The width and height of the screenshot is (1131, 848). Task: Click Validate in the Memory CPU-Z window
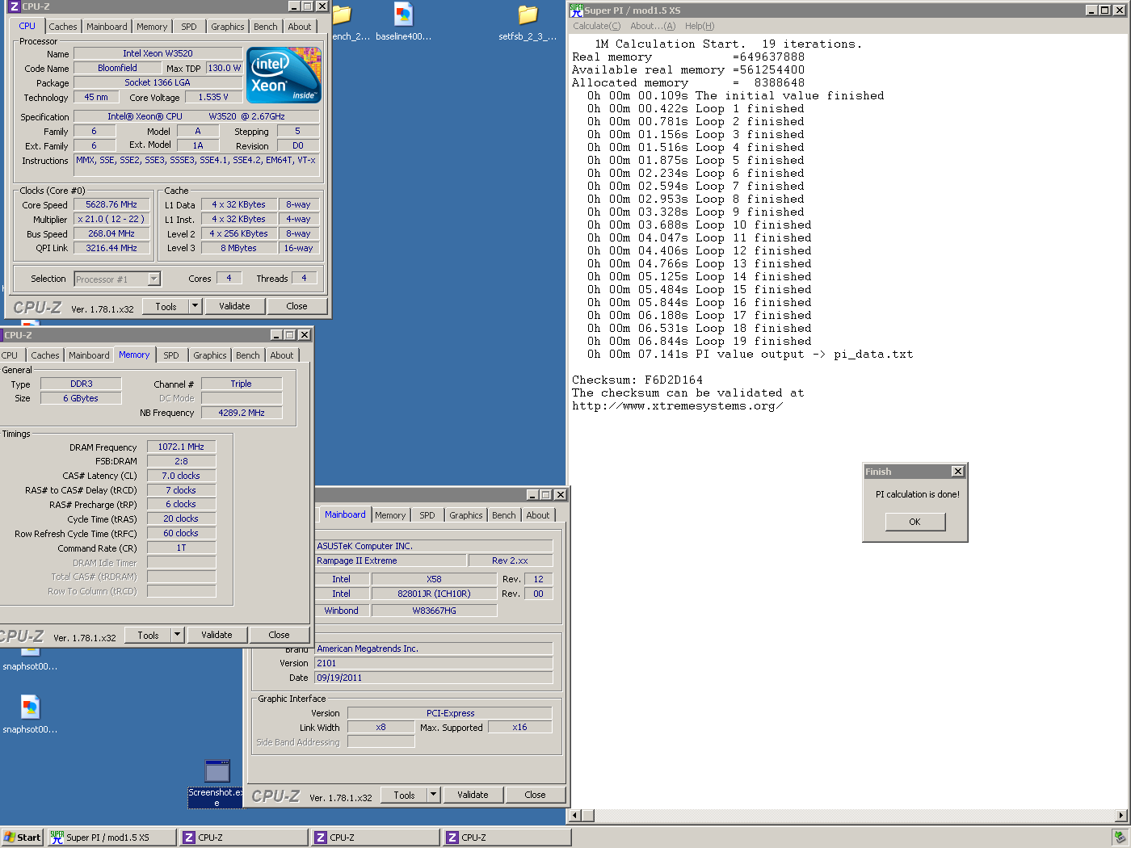217,635
